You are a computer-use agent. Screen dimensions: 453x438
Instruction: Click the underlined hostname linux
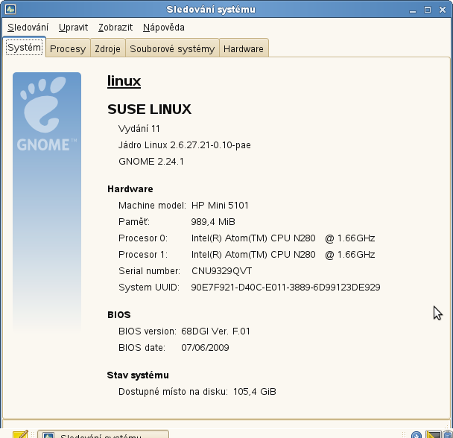pyautogui.click(x=124, y=81)
